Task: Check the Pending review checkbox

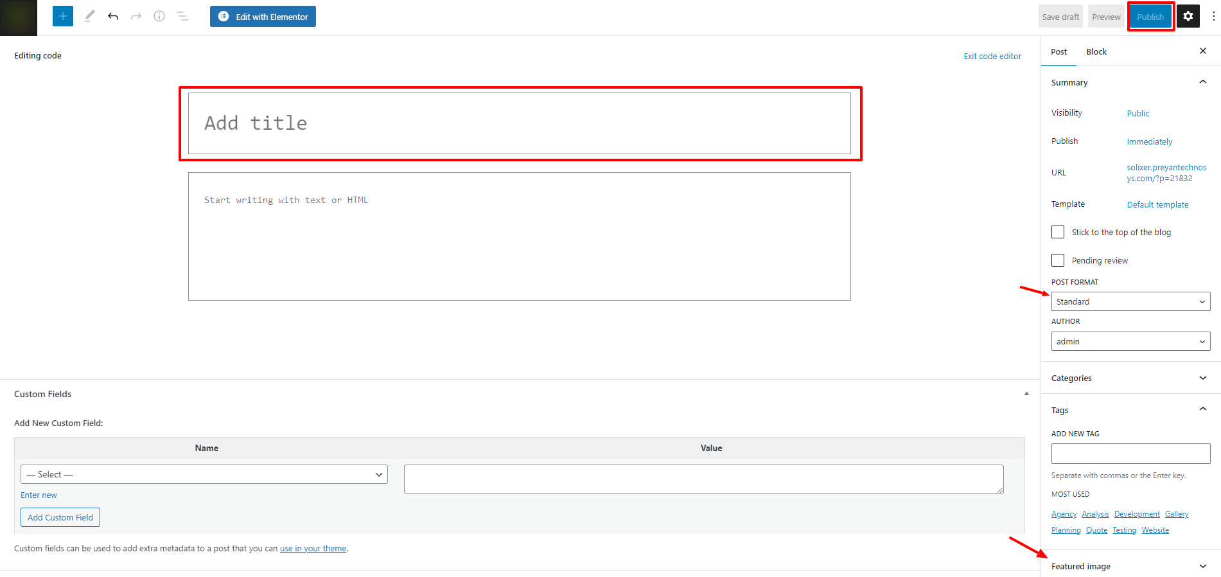Action: click(1058, 260)
